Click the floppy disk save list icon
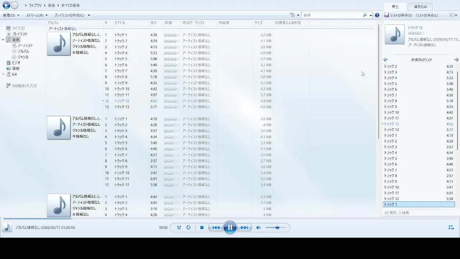460x259 pixels. pyautogui.click(x=387, y=15)
